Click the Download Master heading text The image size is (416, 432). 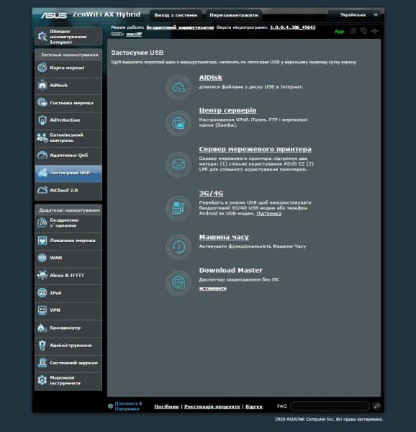point(231,270)
